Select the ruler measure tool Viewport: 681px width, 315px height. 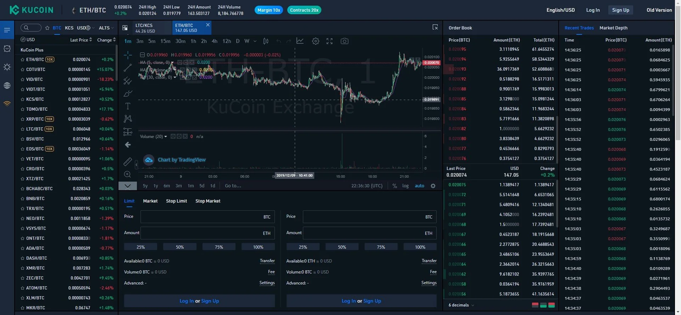click(x=128, y=162)
